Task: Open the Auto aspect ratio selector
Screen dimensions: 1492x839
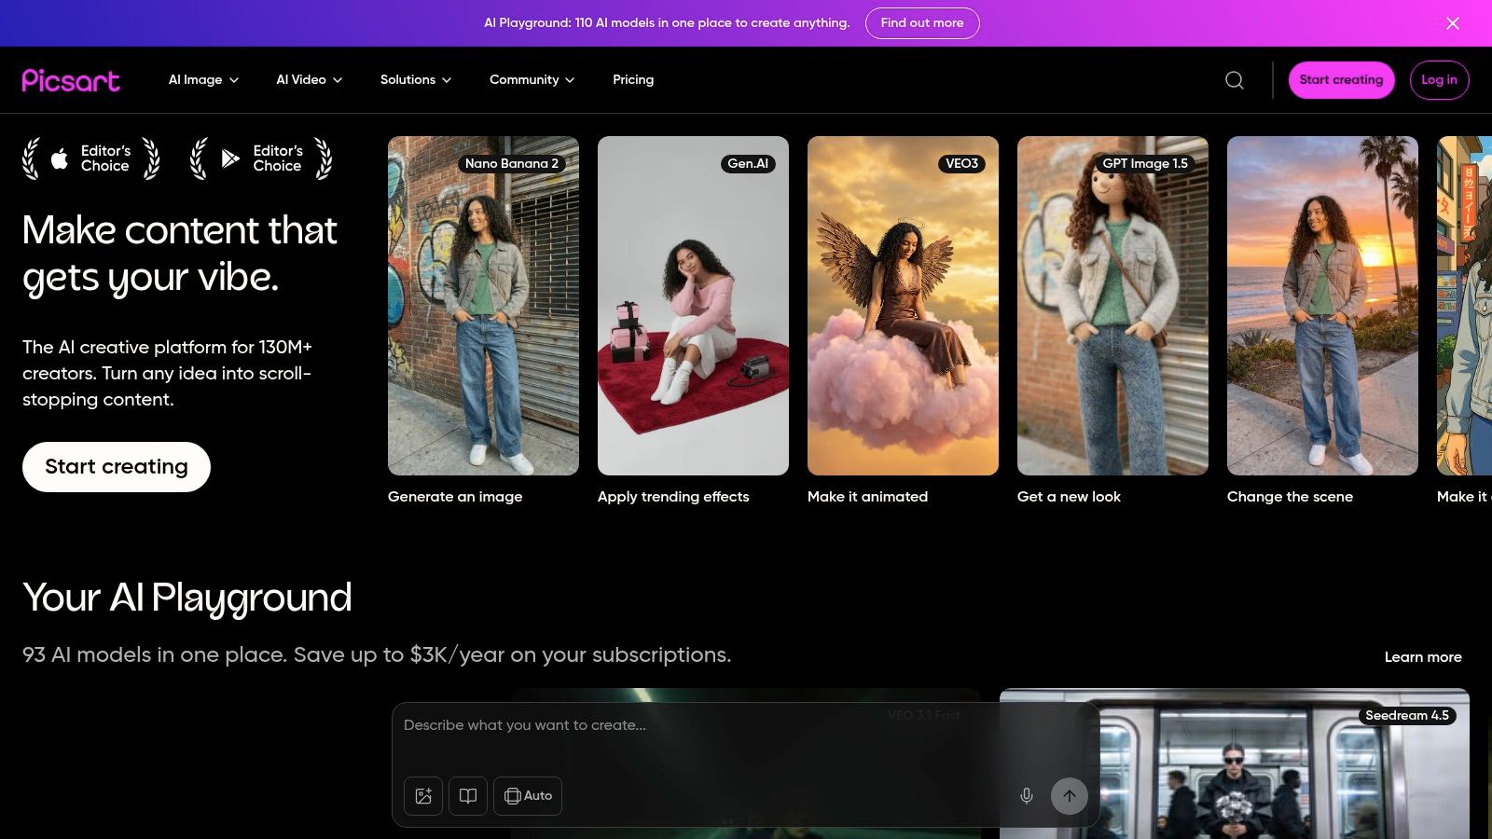Action: point(528,796)
